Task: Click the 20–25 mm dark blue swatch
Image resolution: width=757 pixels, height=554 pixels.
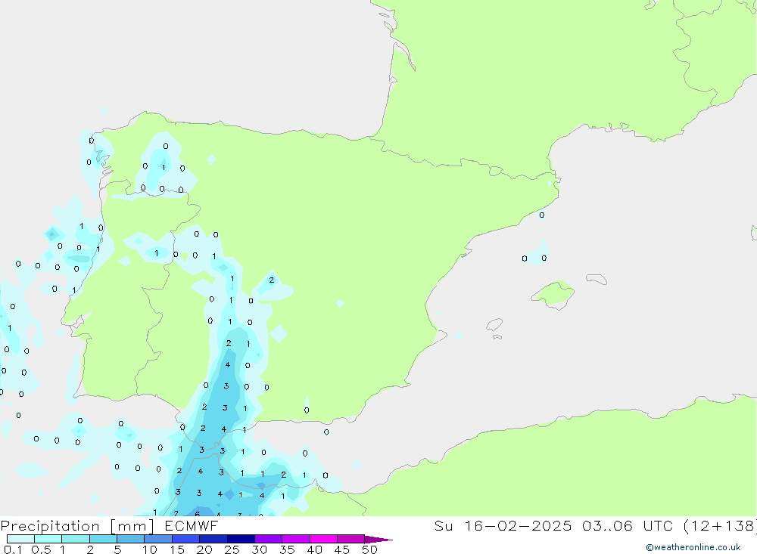Action: (213, 539)
